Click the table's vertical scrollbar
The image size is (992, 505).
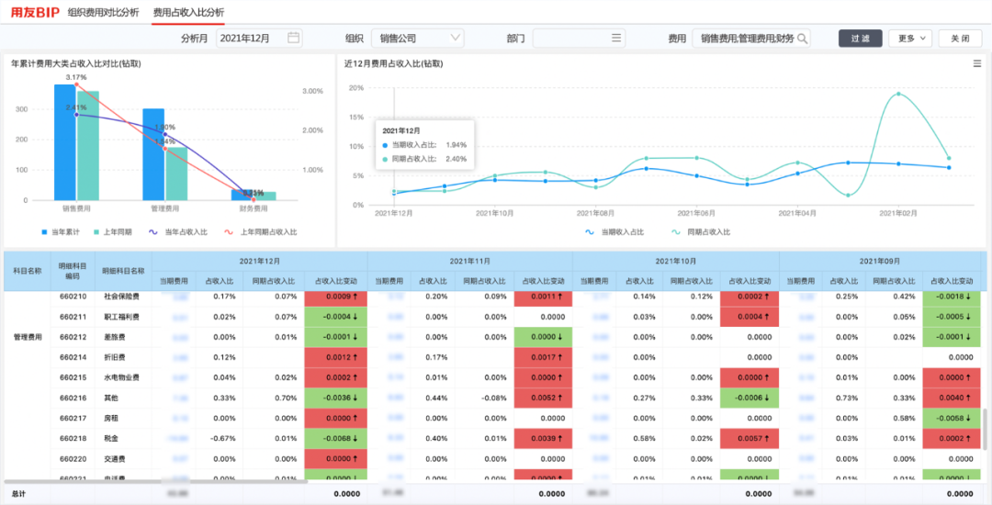[987, 422]
